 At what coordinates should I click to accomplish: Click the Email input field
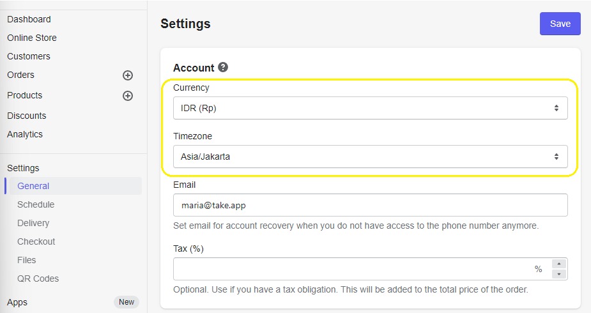(x=370, y=205)
